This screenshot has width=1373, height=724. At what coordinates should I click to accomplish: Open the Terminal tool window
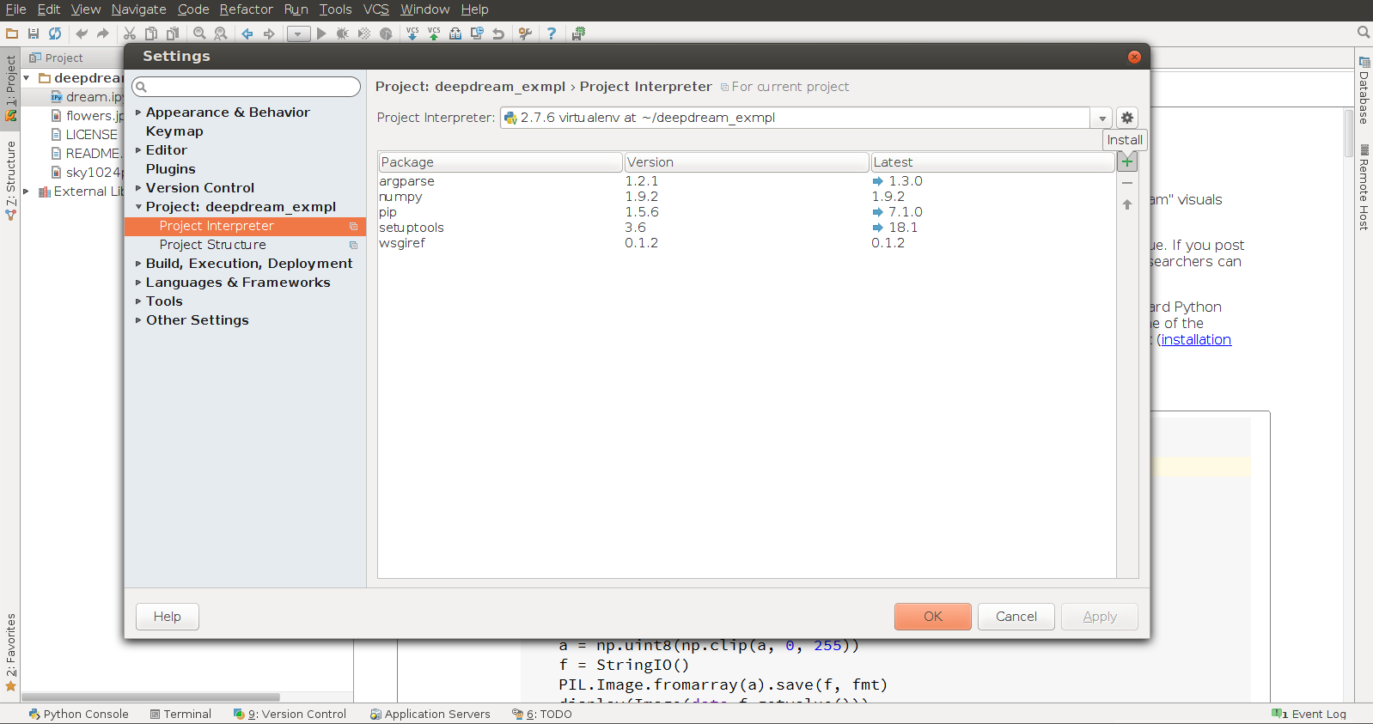click(180, 714)
